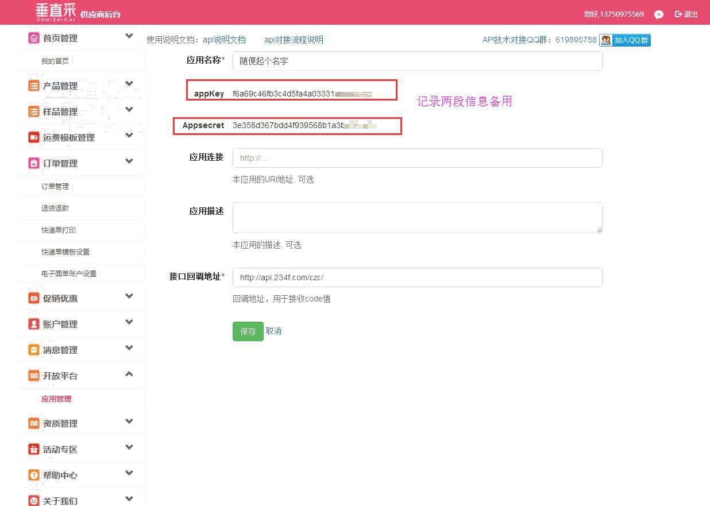Click the 促销优惠 sidebar icon
710x506 pixels.
coord(34,298)
